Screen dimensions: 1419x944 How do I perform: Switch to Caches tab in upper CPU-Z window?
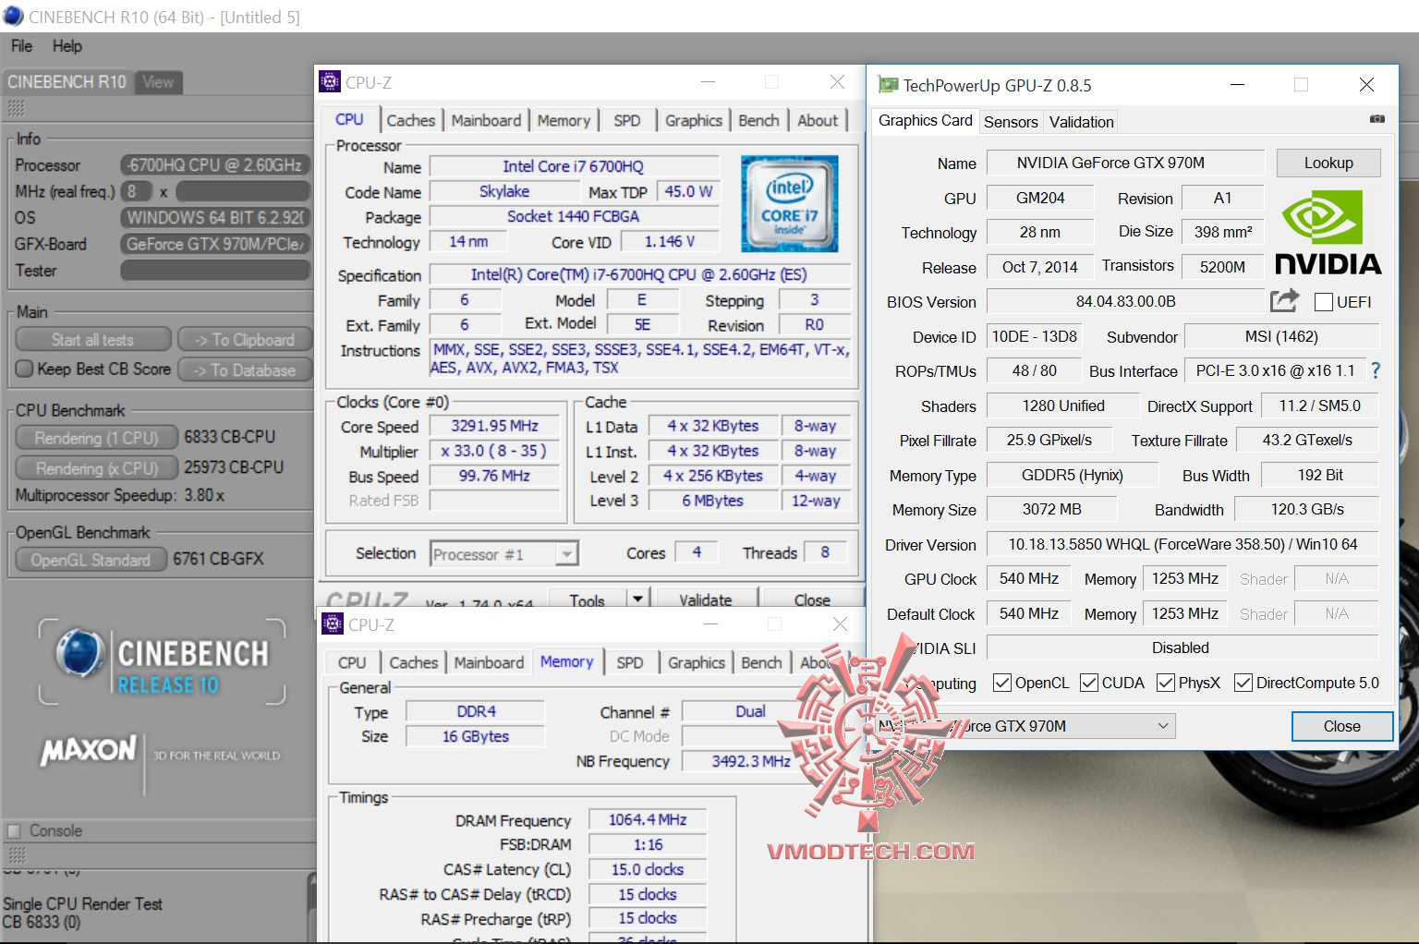pos(410,120)
